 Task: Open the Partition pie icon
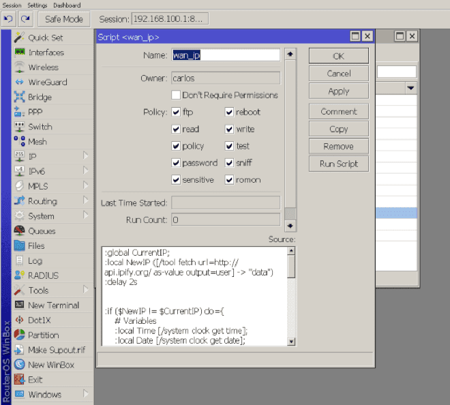(x=20, y=335)
